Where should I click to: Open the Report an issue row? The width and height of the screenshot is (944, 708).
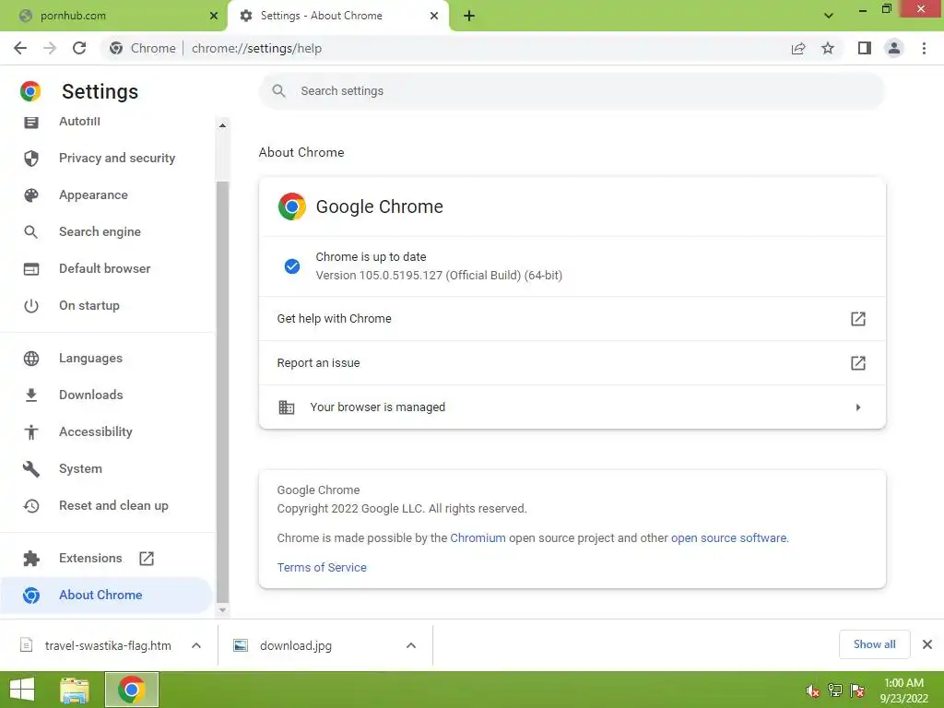pos(572,363)
